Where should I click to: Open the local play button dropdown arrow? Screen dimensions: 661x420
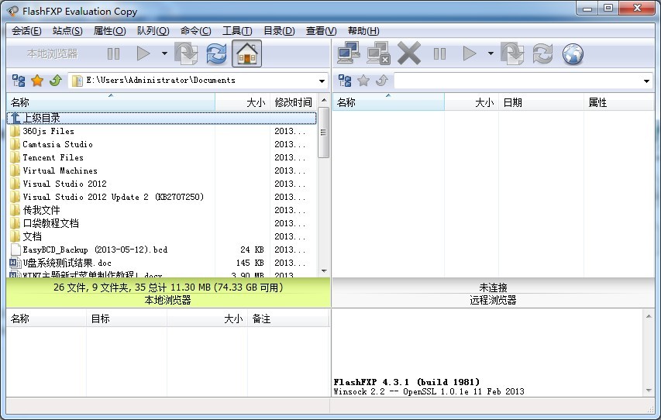[164, 53]
